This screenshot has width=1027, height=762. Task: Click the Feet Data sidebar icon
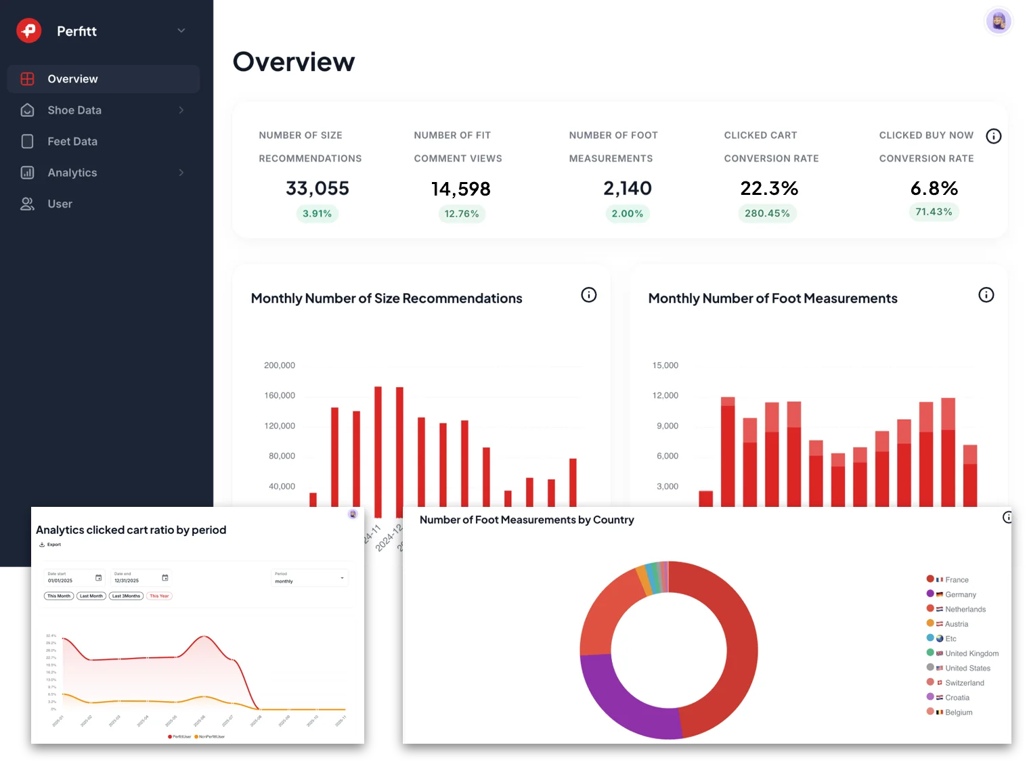click(27, 141)
